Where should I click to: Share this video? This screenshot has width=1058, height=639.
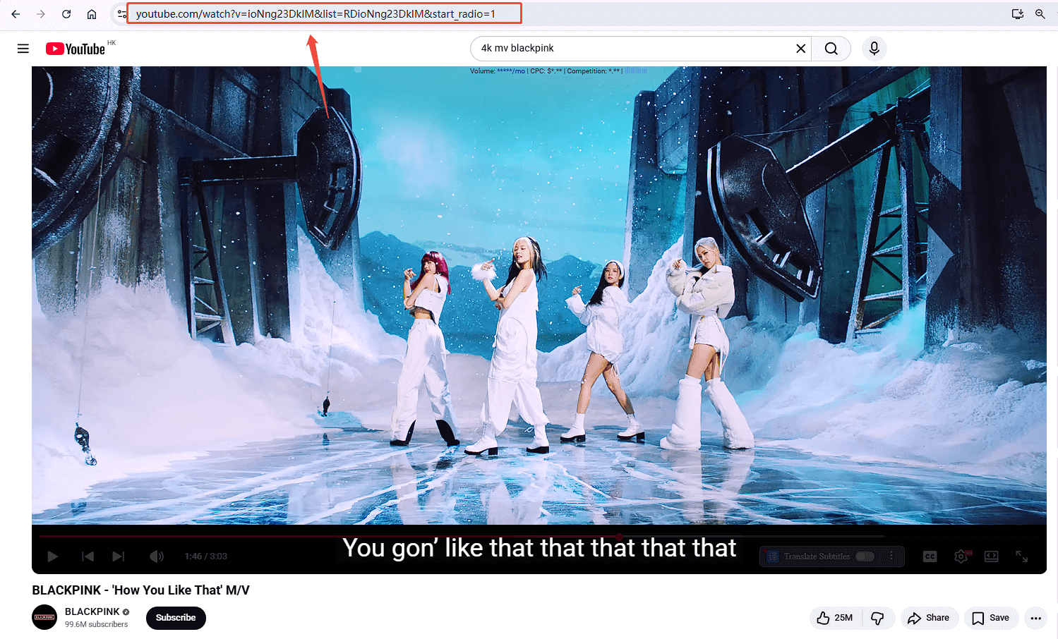929,618
